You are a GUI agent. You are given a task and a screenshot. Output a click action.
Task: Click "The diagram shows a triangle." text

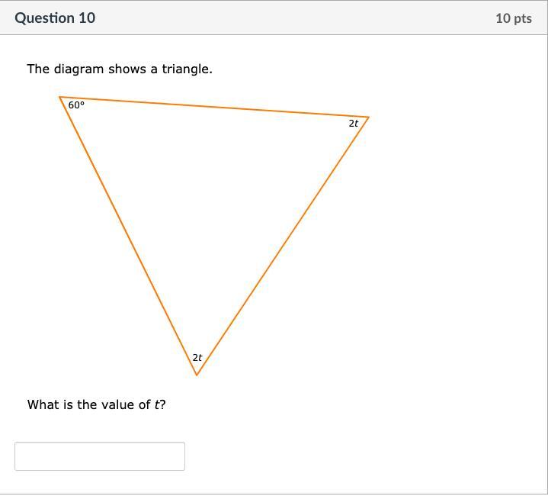click(x=120, y=69)
